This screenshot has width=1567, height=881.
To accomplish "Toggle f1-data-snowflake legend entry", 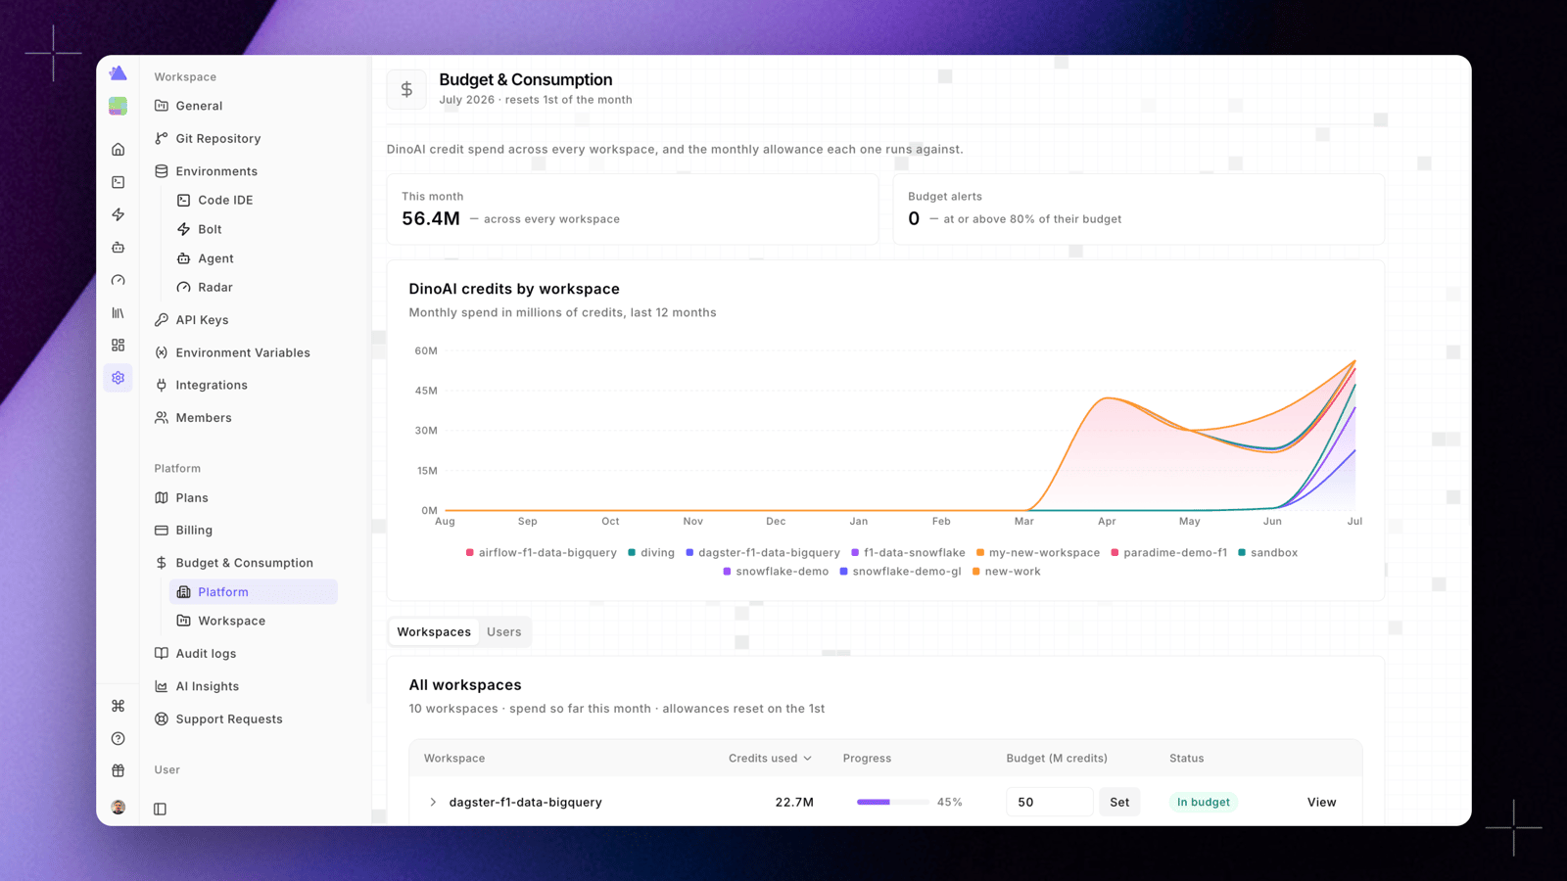I will (x=908, y=552).
